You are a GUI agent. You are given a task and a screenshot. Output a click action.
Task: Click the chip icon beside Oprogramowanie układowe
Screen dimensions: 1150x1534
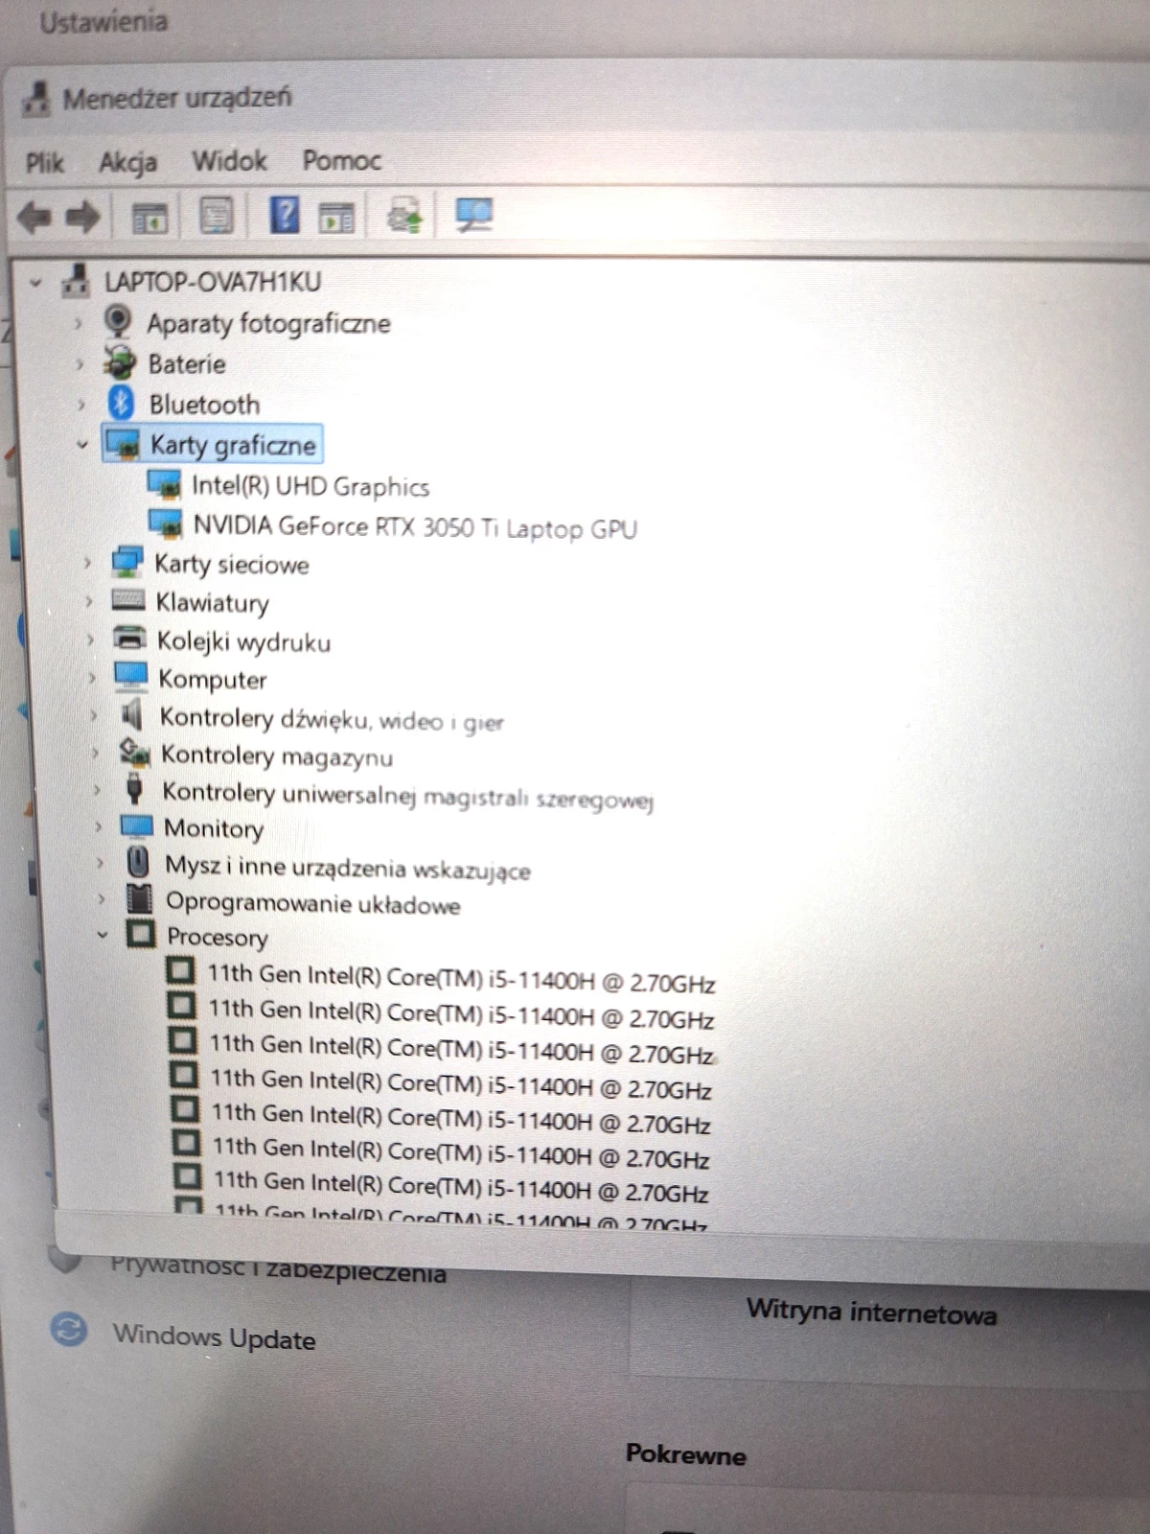pos(140,899)
